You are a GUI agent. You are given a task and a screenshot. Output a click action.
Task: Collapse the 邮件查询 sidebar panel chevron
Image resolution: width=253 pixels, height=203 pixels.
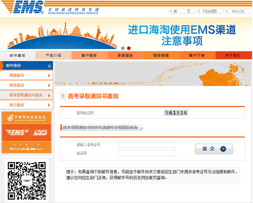(49, 65)
